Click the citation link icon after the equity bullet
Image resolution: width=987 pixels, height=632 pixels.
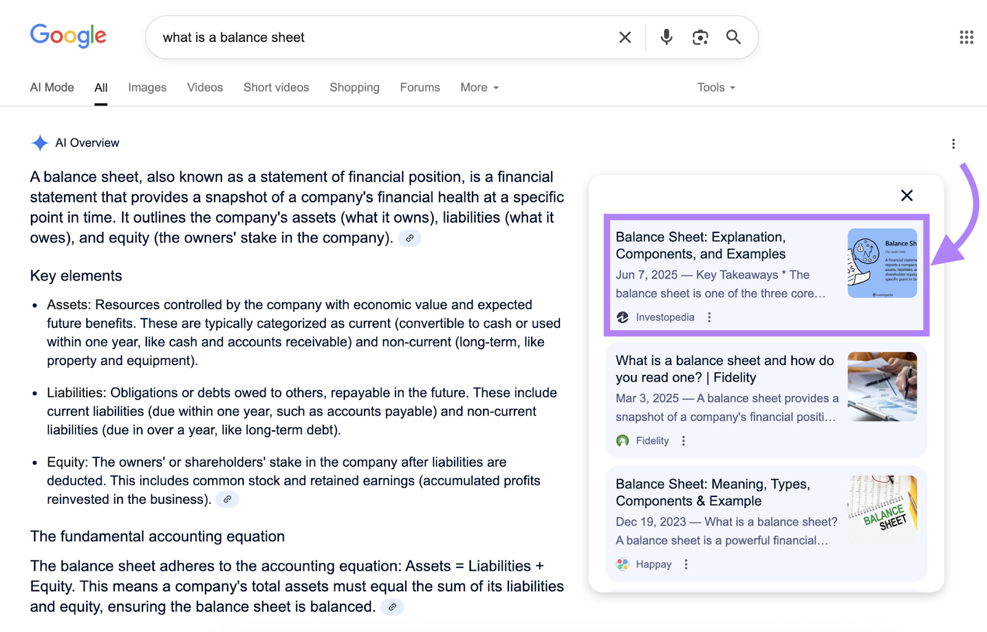tap(227, 499)
